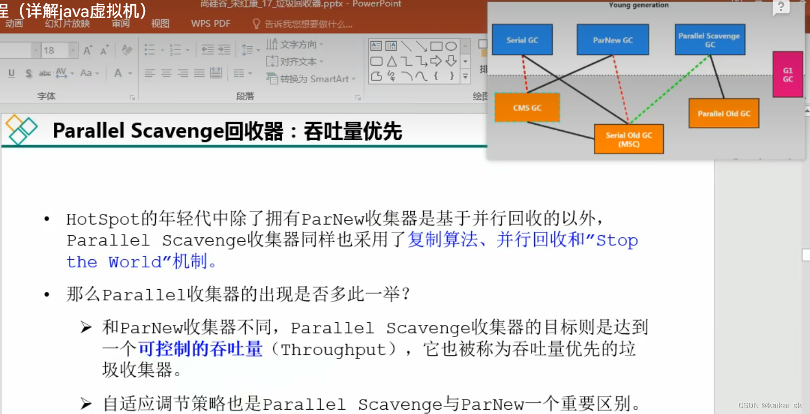The height and width of the screenshot is (414, 810).
Task: Toggle text shadow formatting
Action: click(29, 74)
